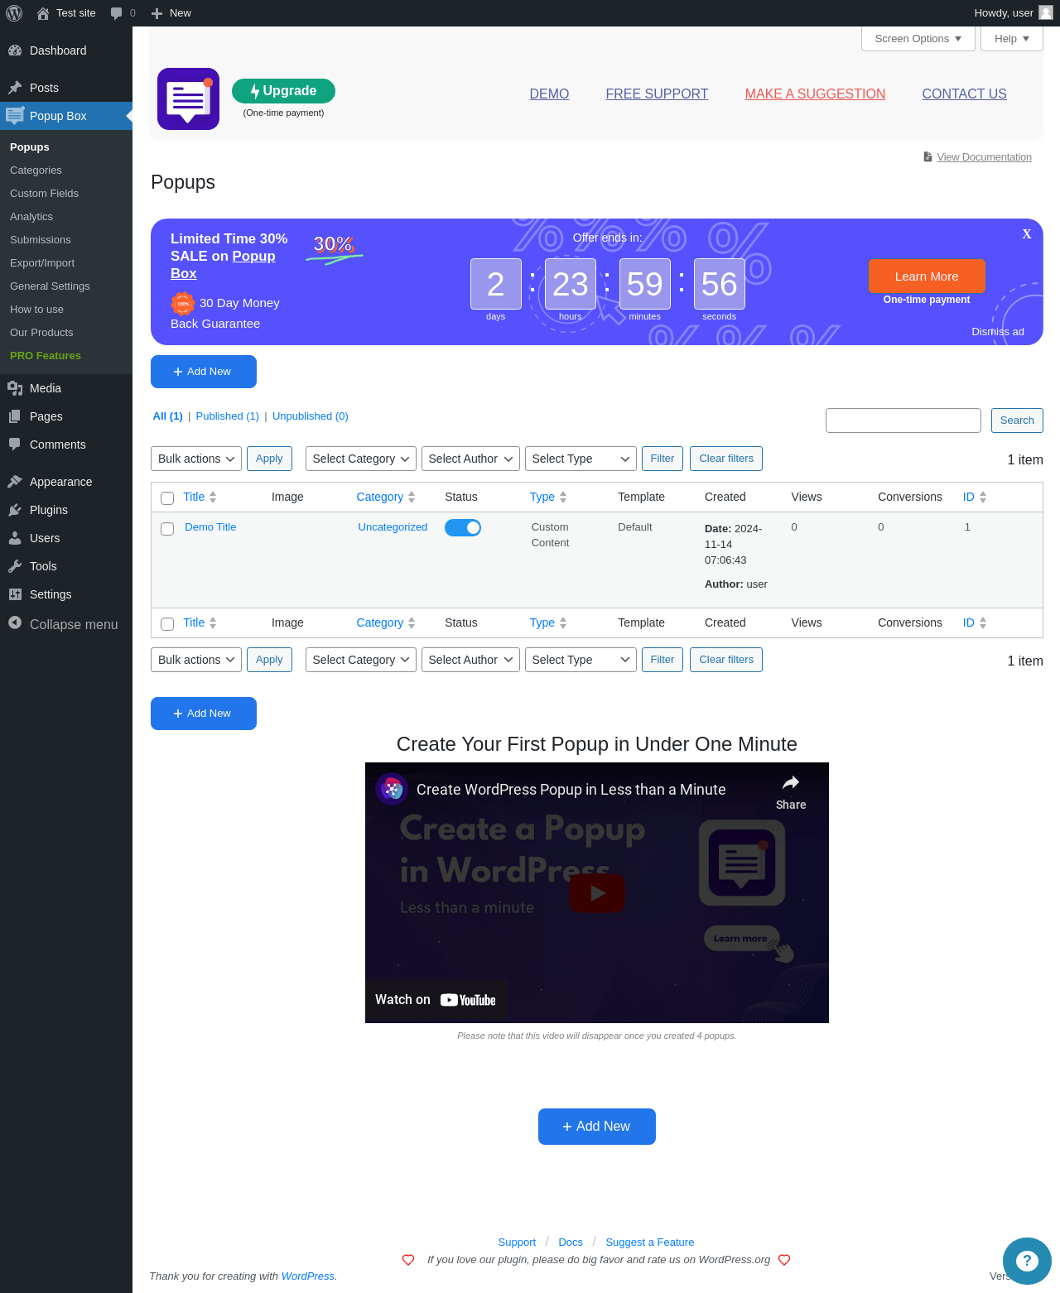Filter list by Unpublished (0)
Viewport: 1060px width, 1293px height.
tap(311, 416)
